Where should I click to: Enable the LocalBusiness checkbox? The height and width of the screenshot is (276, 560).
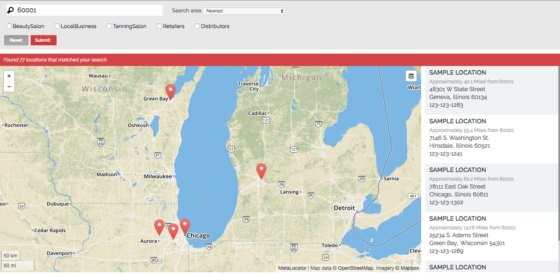57,26
